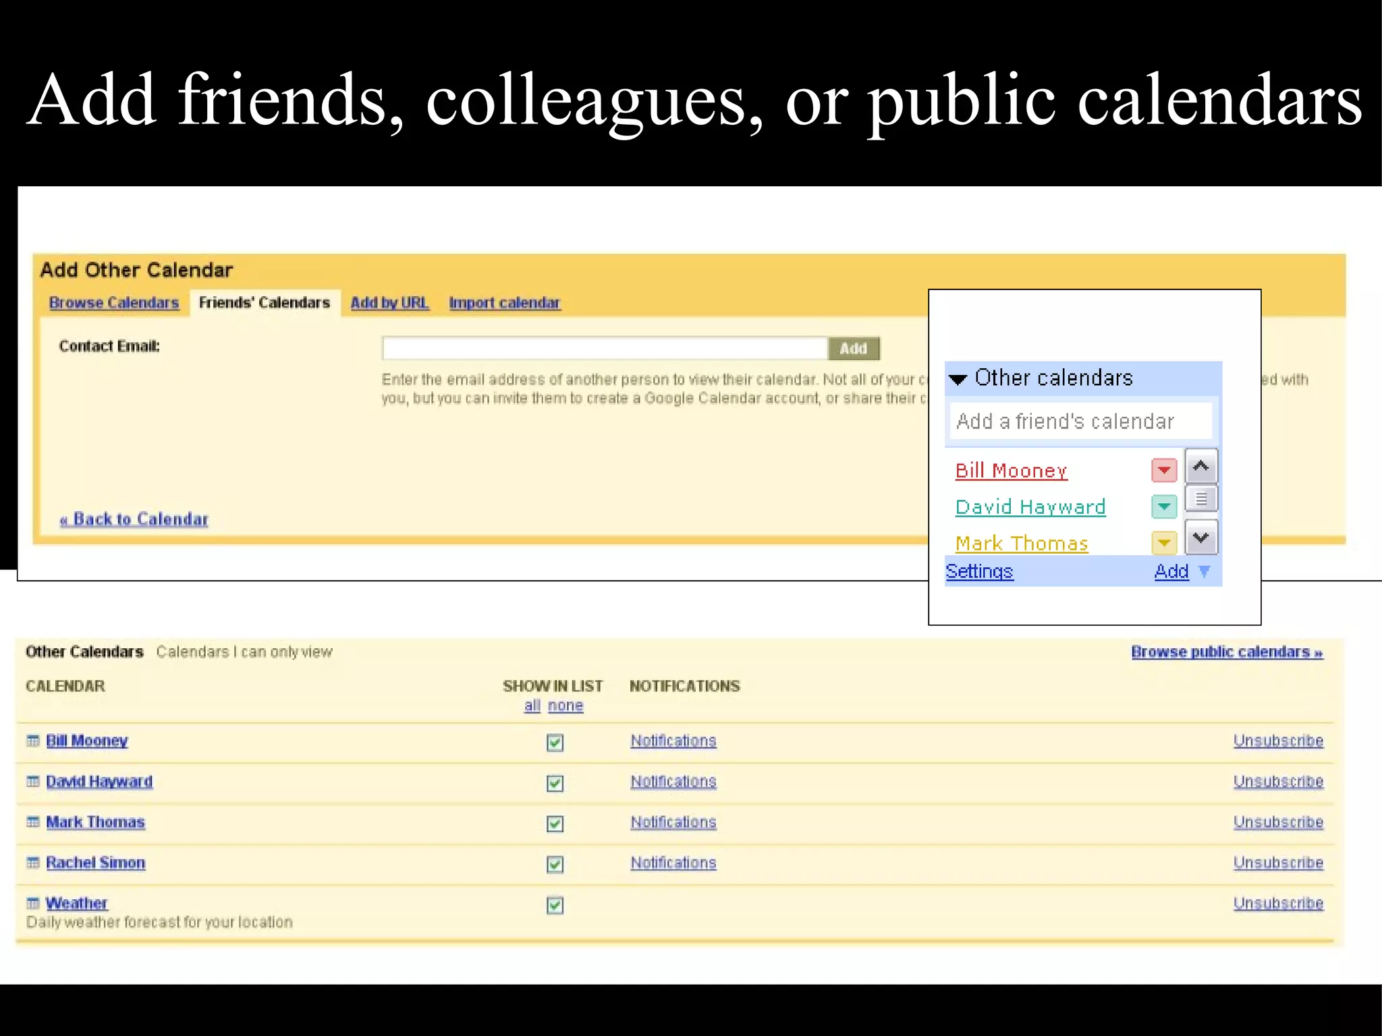Image resolution: width=1382 pixels, height=1036 pixels.
Task: Open Rachel Simon calendar in table
Action: [x=96, y=863]
